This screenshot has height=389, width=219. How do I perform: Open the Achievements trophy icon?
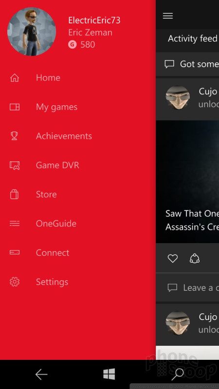tap(15, 136)
